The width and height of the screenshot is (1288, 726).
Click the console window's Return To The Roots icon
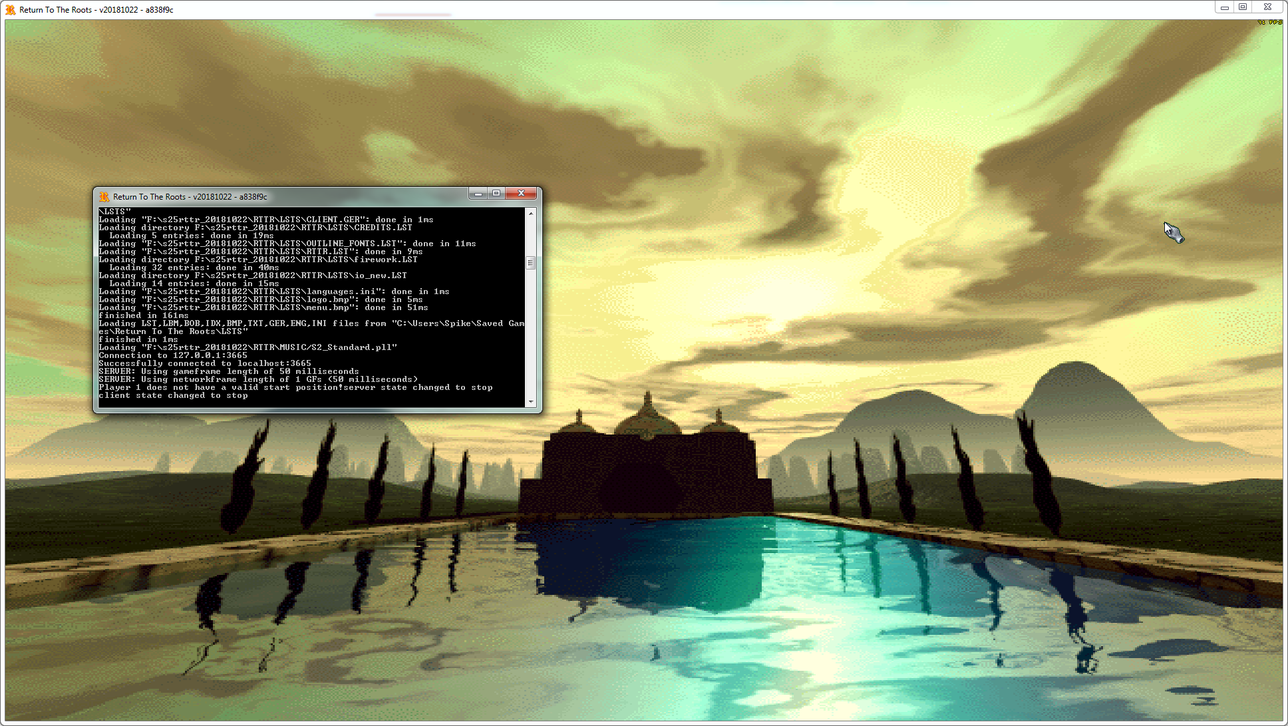point(104,197)
